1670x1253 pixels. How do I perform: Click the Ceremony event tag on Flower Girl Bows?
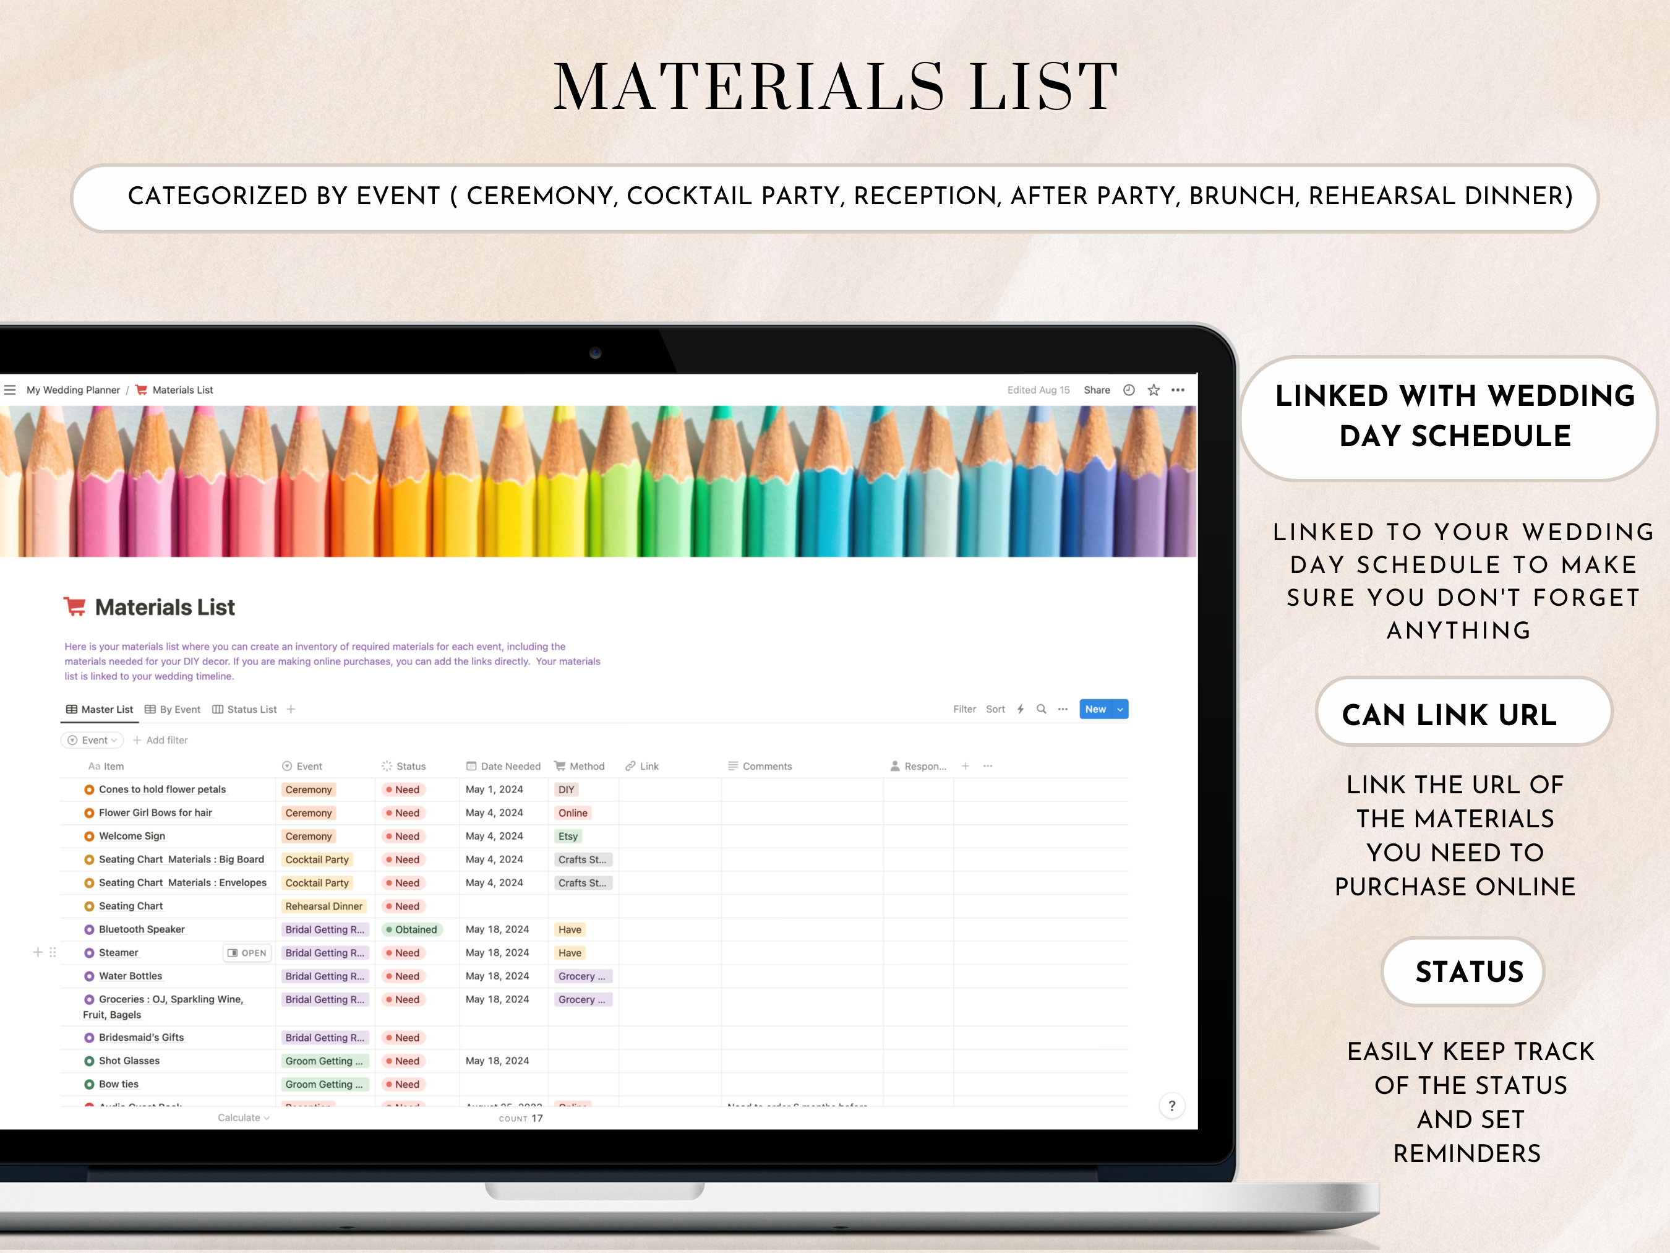coord(309,812)
